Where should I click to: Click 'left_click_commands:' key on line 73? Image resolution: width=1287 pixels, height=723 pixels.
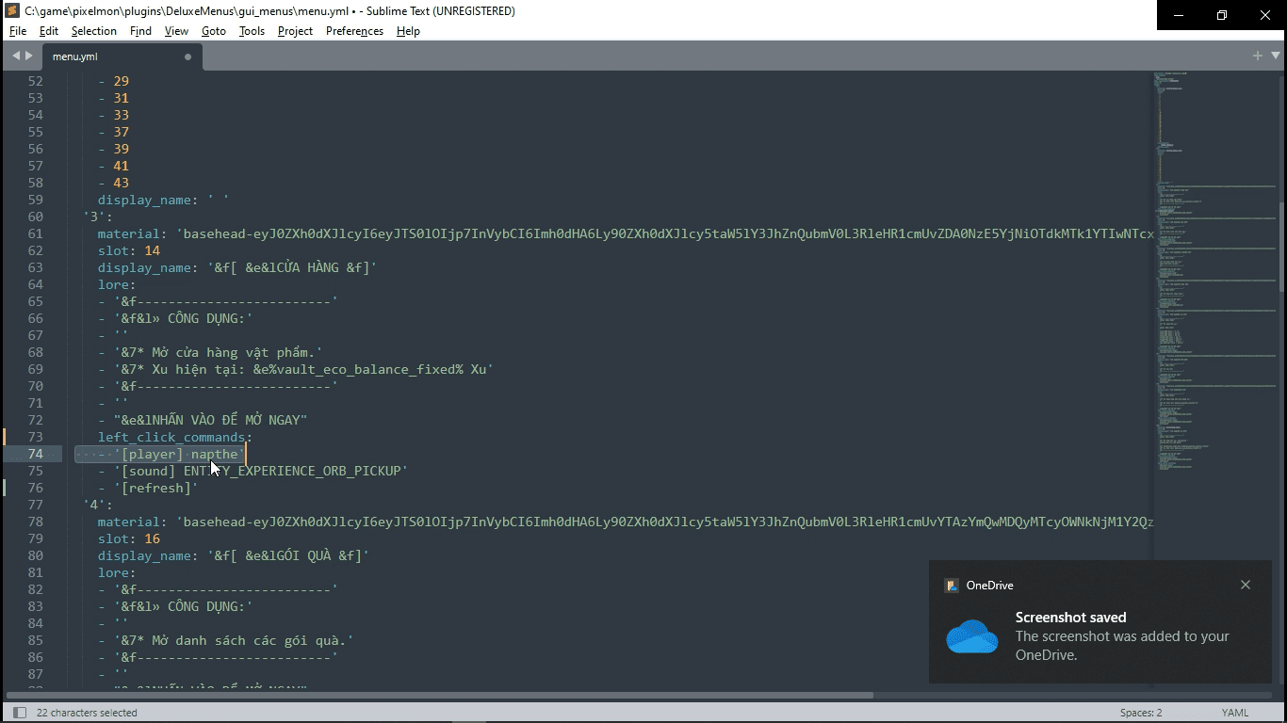click(x=175, y=437)
